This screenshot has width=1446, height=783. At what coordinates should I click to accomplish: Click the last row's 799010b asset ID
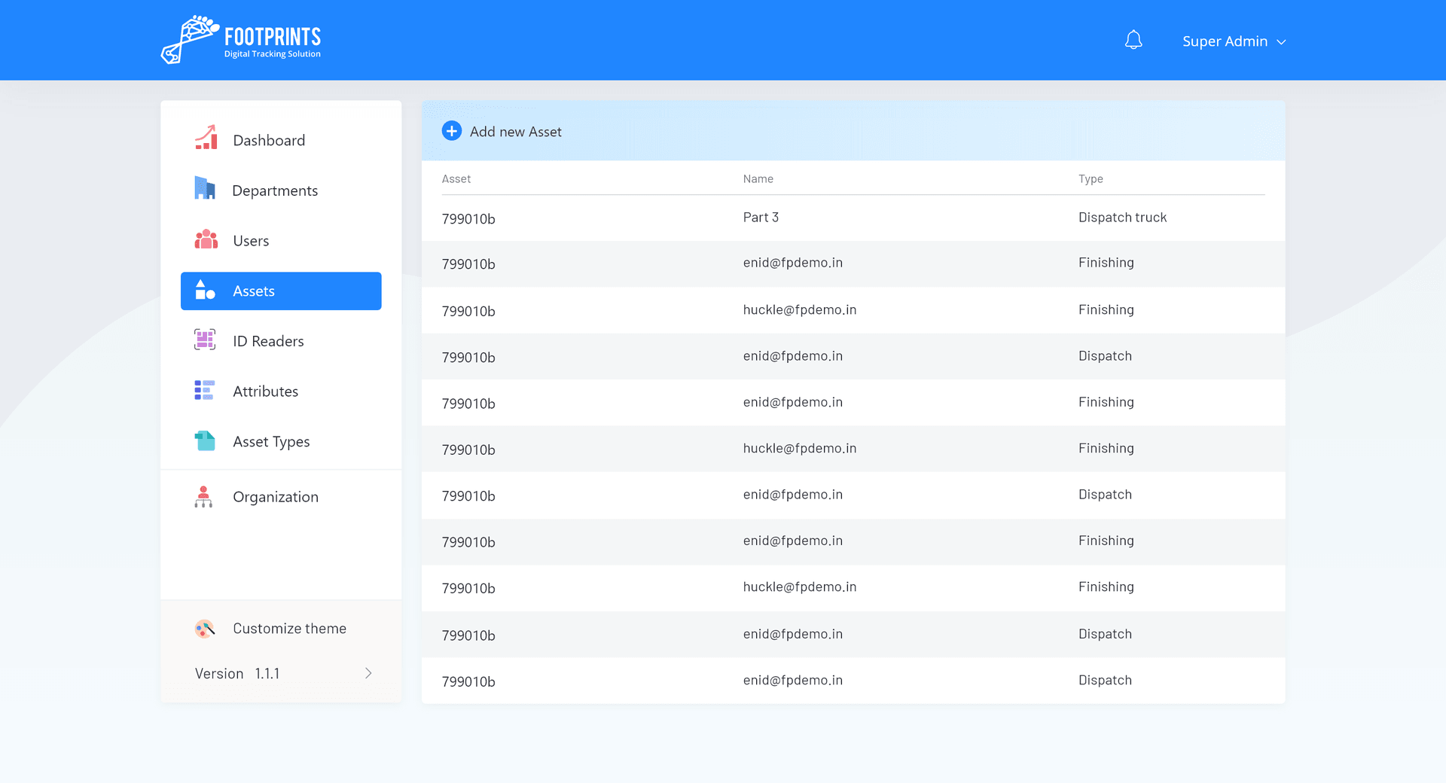click(468, 682)
